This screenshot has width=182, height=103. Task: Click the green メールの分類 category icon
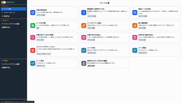click(33, 26)
